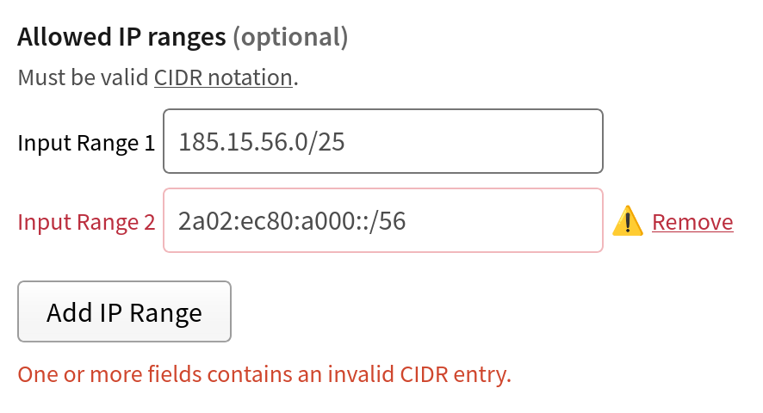The height and width of the screenshot is (413, 763).
Task: Open the CIDR notation link
Action: 223,77
